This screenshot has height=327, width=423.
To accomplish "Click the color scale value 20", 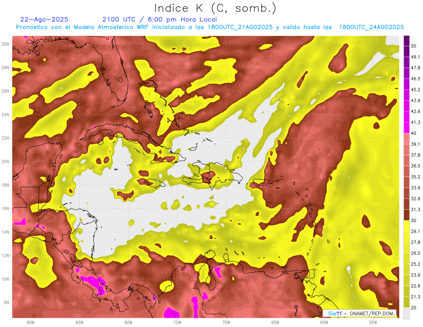I will coord(413,308).
